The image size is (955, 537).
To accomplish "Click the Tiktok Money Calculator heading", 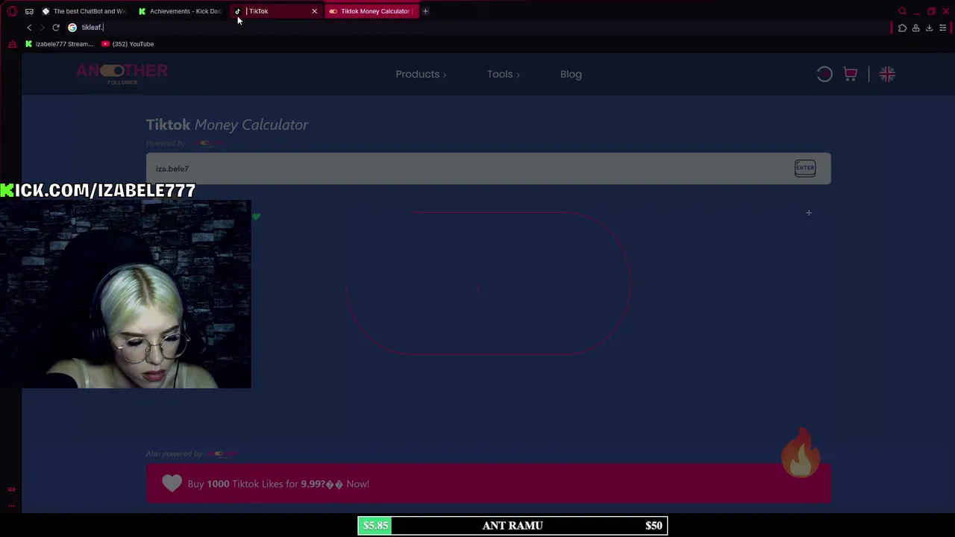I will click(227, 125).
